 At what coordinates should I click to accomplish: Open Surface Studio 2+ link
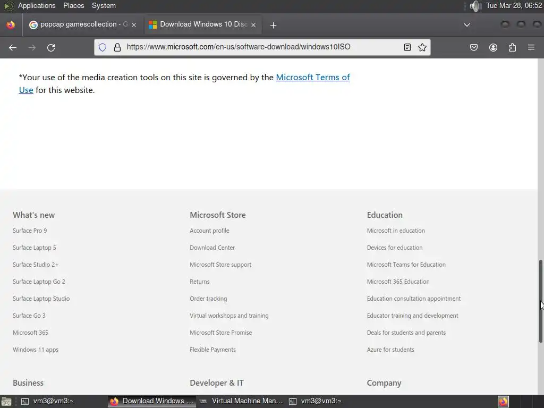point(36,265)
